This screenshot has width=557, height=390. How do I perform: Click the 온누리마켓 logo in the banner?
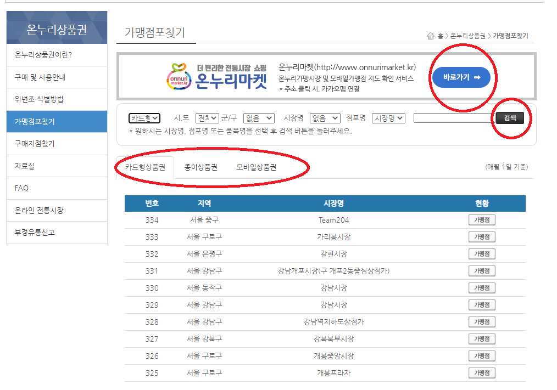click(217, 76)
